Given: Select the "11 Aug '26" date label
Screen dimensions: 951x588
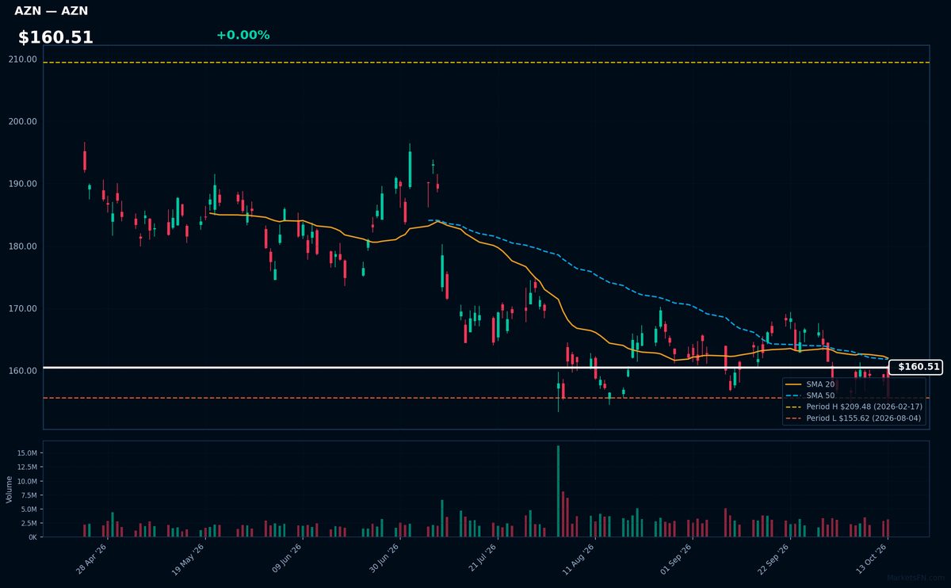Looking at the screenshot, I should [x=579, y=559].
